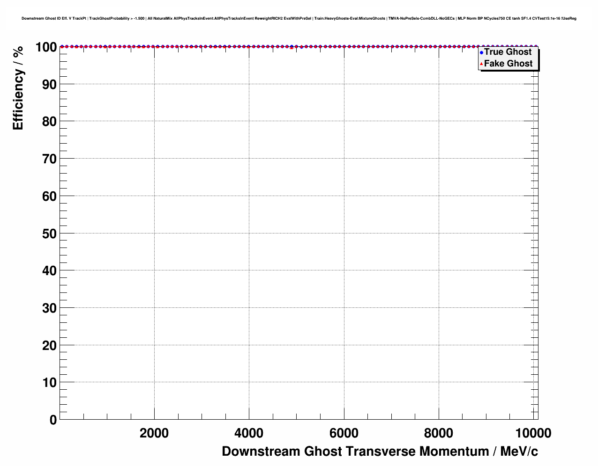Click the Downstream Ghost Transverse Momentum axis title
This screenshot has height=466, width=598.
(380, 451)
